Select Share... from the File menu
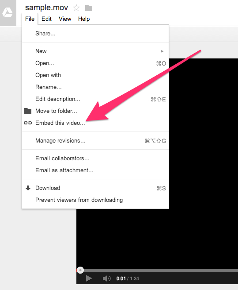The height and width of the screenshot is (290, 238). (95, 34)
